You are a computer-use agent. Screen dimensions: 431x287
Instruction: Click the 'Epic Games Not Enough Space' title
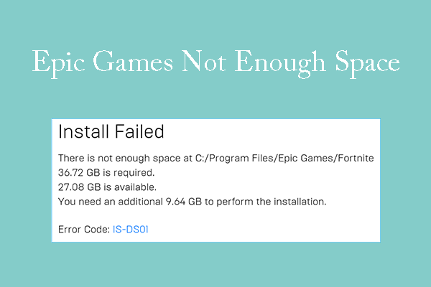click(x=215, y=63)
